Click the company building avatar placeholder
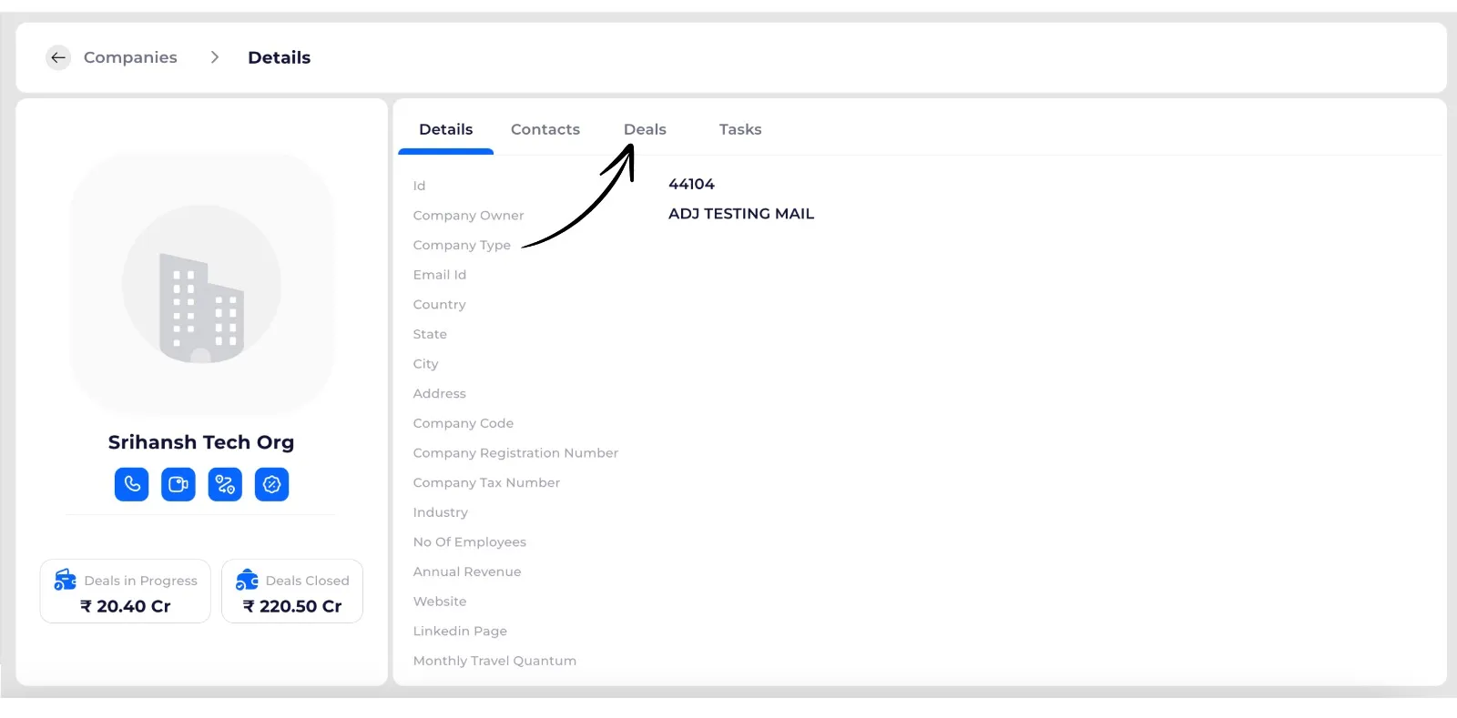Image resolution: width=1457 pixels, height=718 pixels. click(x=201, y=284)
